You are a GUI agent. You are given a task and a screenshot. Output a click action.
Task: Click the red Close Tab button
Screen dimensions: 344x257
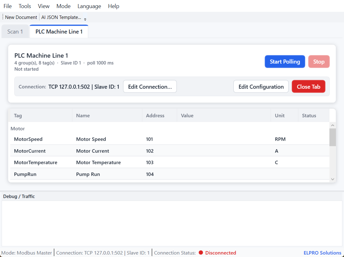pos(309,87)
